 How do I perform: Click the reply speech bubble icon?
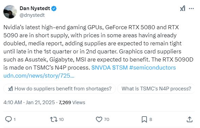pos(8,119)
